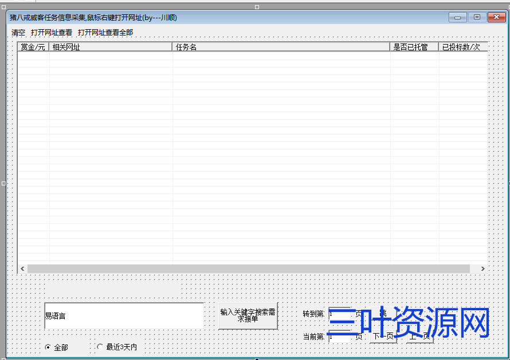
Task: Click the left arrow of the horizontal scrollbar
Action: point(22,268)
